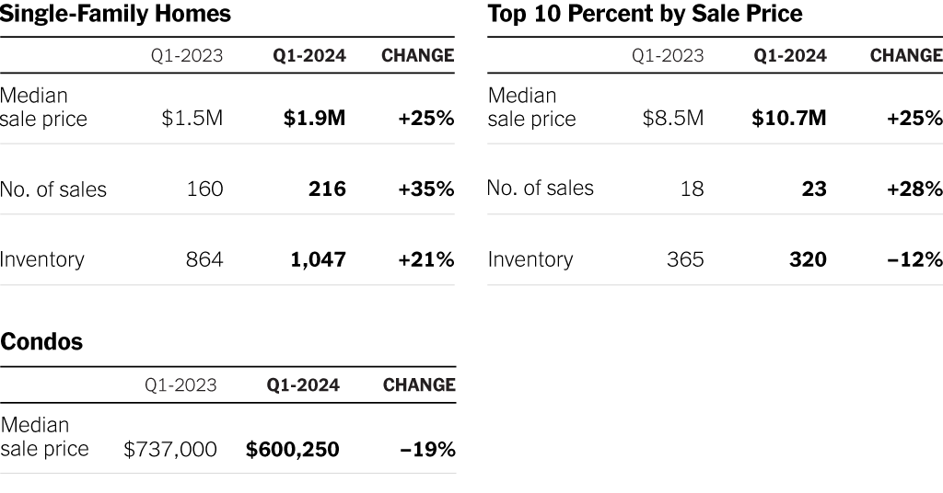Select the +35% change cell

click(426, 189)
